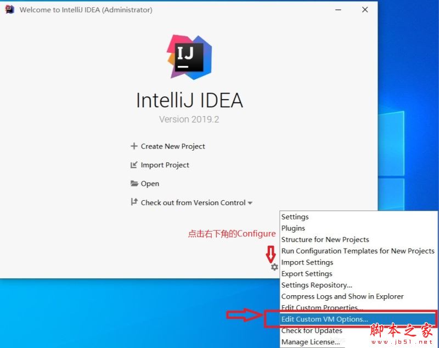The width and height of the screenshot is (439, 348).
Task: Choose Export Settings menu entry
Action: pos(358,274)
